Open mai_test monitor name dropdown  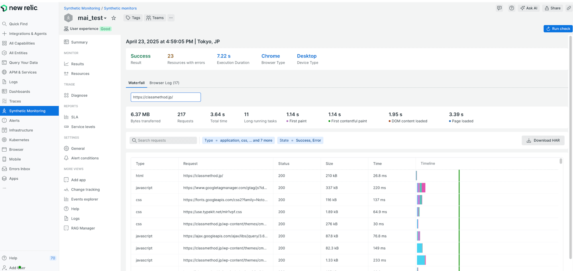click(x=92, y=18)
